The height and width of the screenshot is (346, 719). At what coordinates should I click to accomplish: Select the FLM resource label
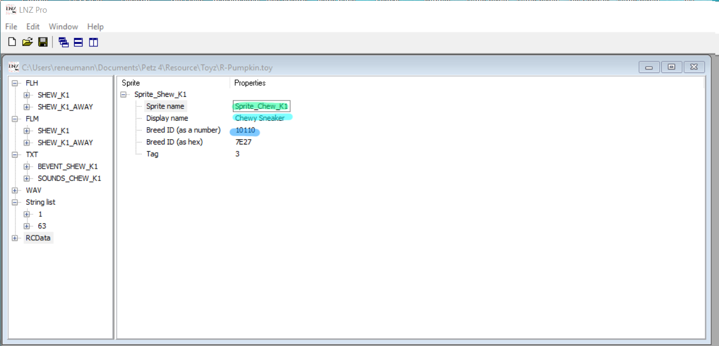[32, 119]
